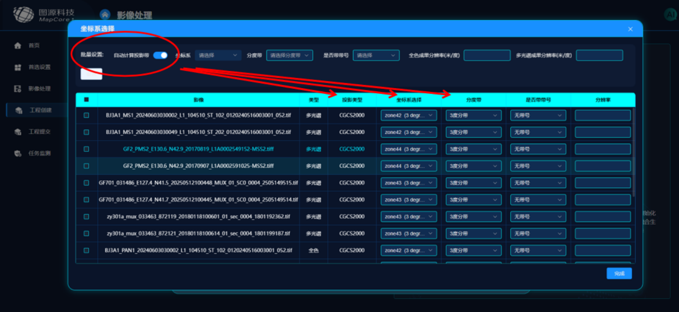
Task: Click the home icon beside 影像处理 title
Action: pos(105,15)
